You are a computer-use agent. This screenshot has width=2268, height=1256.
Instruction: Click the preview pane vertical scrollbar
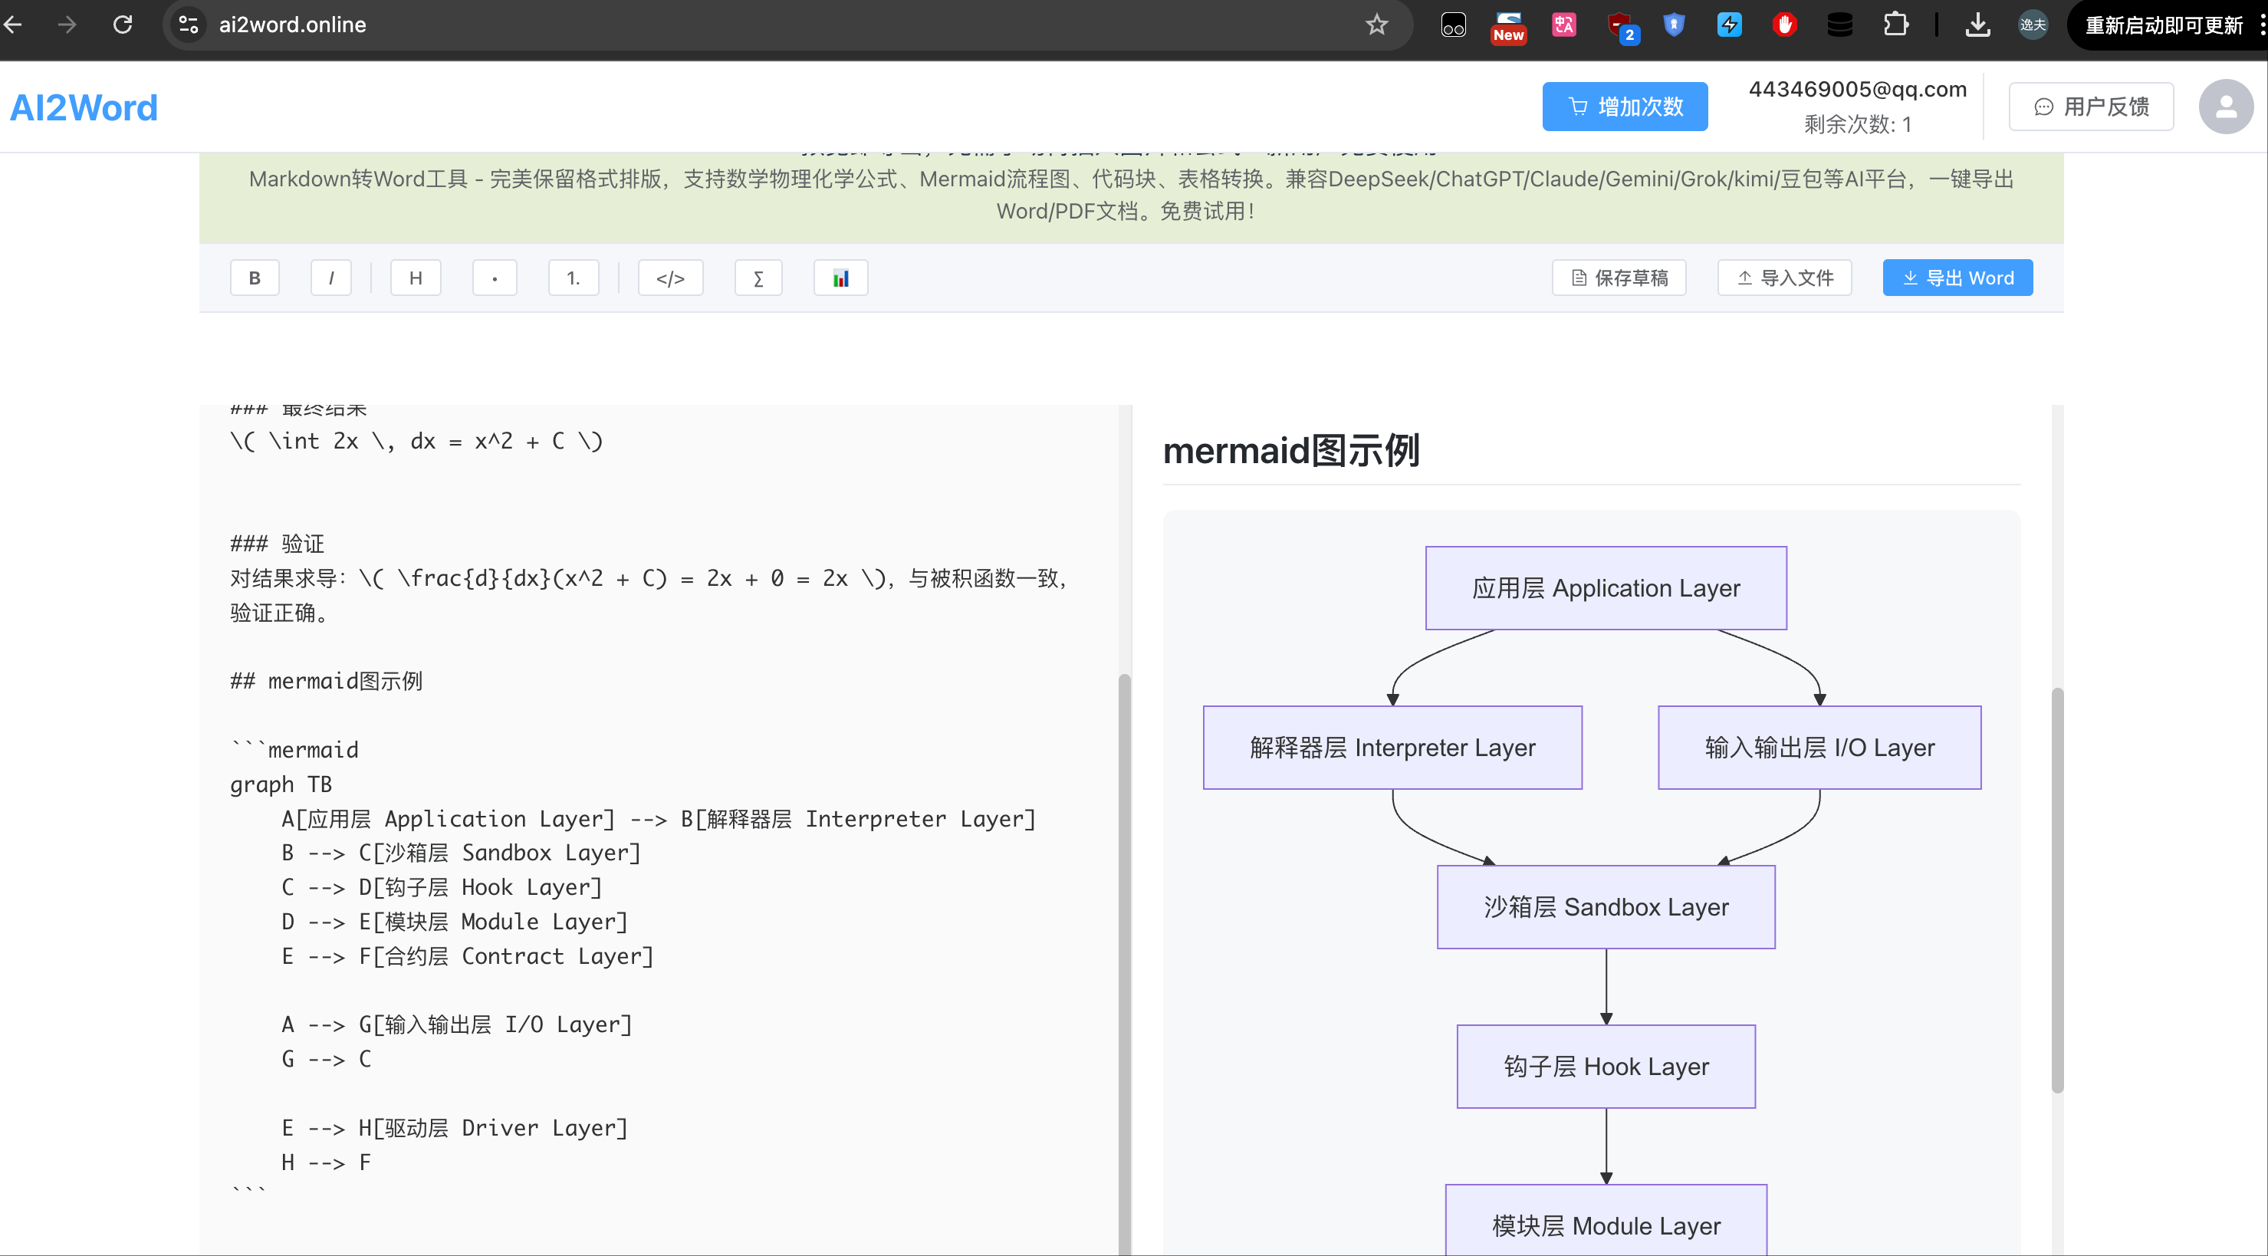[x=2056, y=889]
